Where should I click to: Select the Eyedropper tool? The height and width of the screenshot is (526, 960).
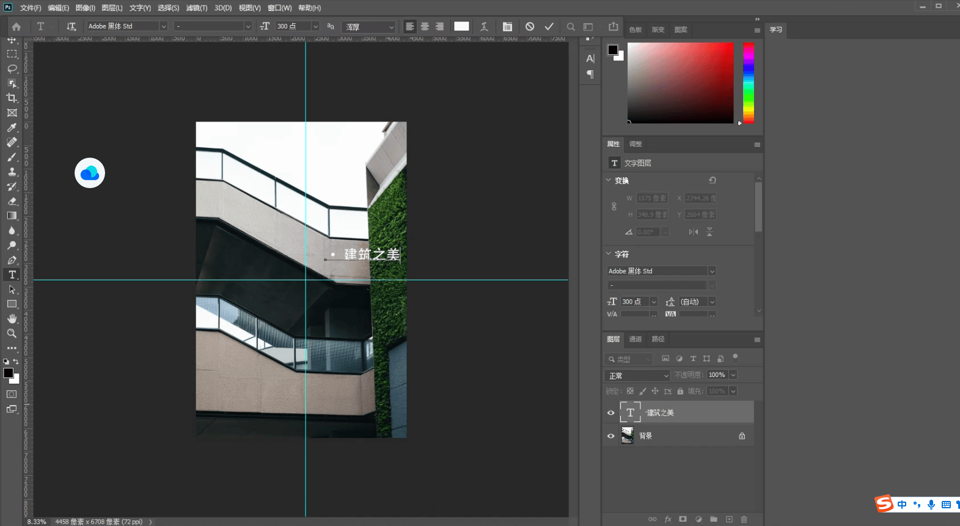coord(12,128)
